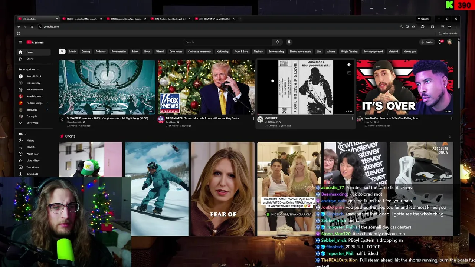Select the Weight Training filter chip

click(x=349, y=52)
